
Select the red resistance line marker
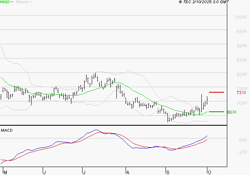(x=217, y=92)
